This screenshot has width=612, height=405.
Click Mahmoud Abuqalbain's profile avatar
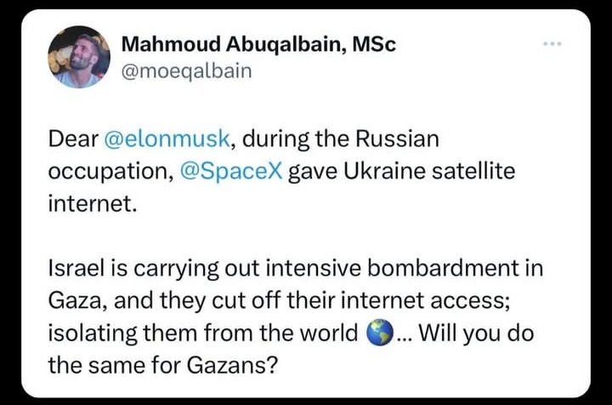point(79,57)
